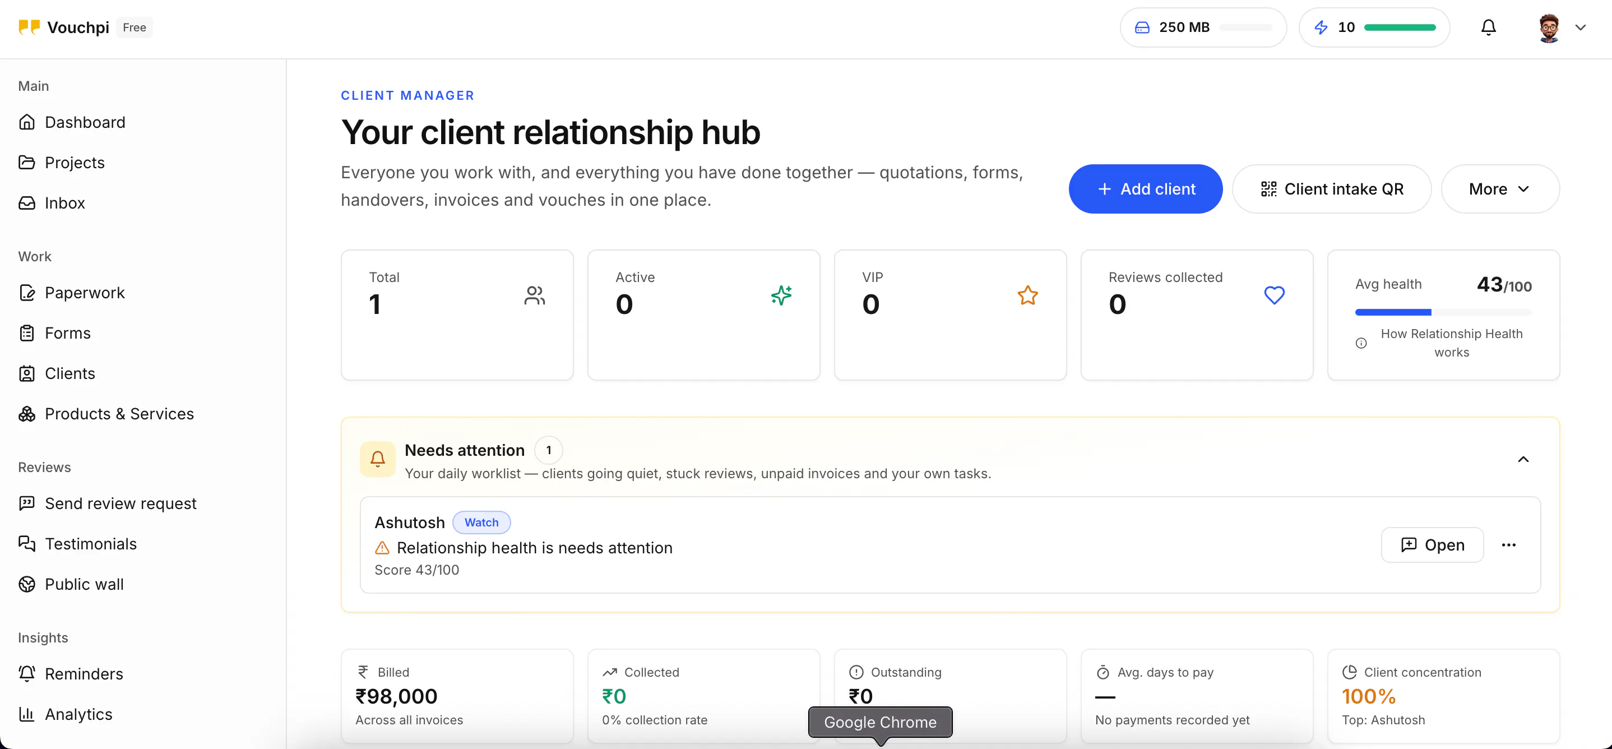Click the Needs attention count badge 1
This screenshot has width=1612, height=749.
coord(549,451)
